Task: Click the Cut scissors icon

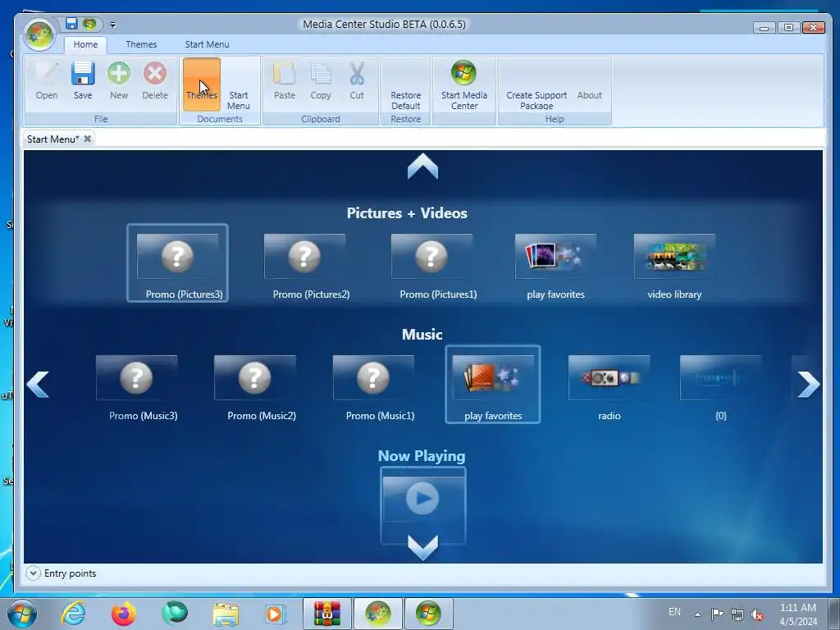Action: (x=357, y=80)
